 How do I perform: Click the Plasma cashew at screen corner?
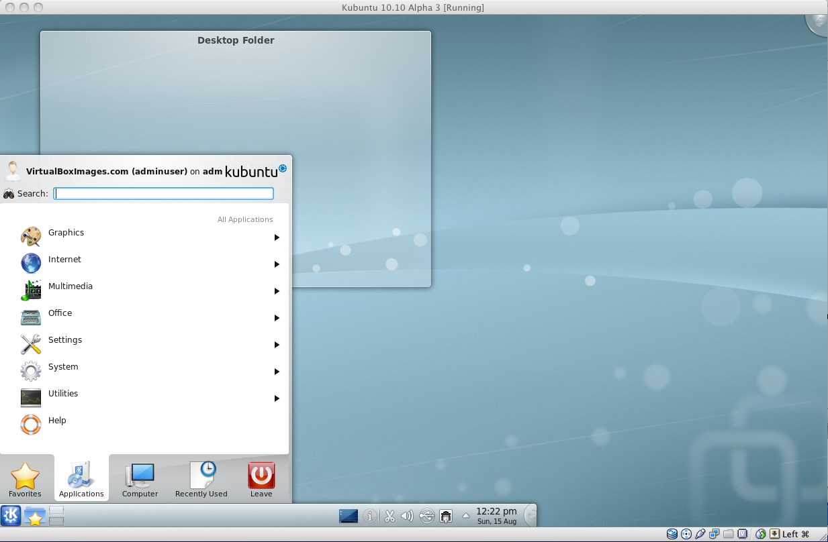click(x=818, y=23)
